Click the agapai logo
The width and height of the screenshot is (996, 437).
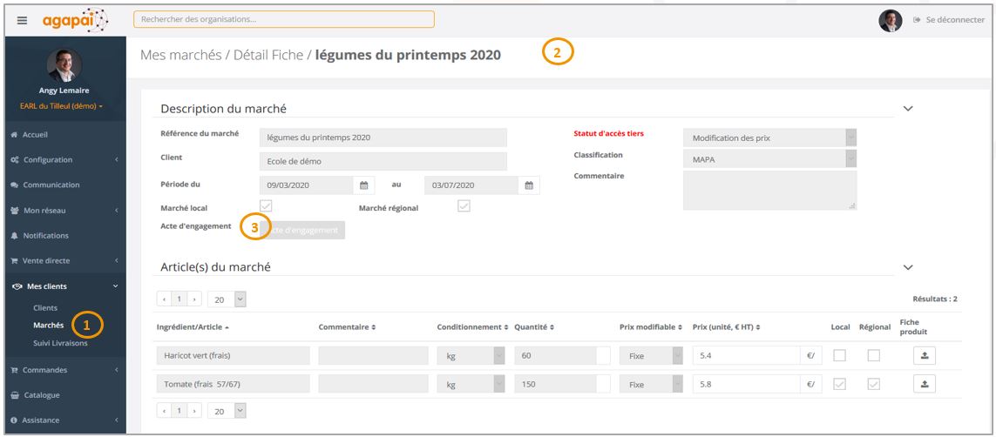[76, 20]
